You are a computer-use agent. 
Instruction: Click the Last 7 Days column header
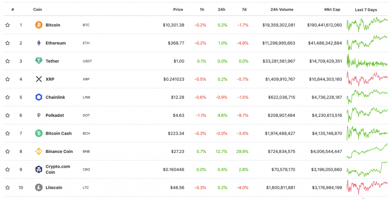[x=366, y=10]
